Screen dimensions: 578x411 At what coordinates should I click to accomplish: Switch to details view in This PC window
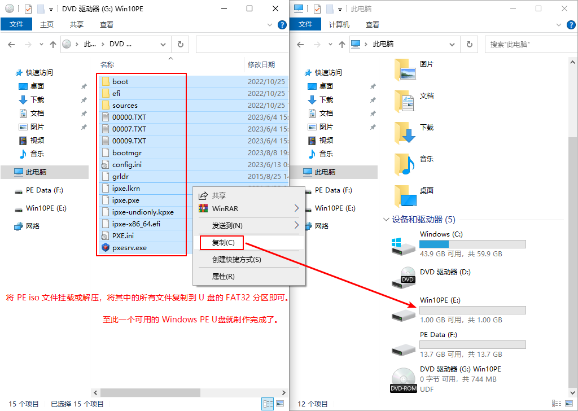point(556,404)
